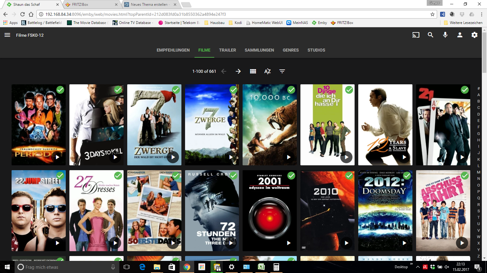
Task: Toggle watched checkmark on 22 Jump Street
Action: click(x=60, y=176)
